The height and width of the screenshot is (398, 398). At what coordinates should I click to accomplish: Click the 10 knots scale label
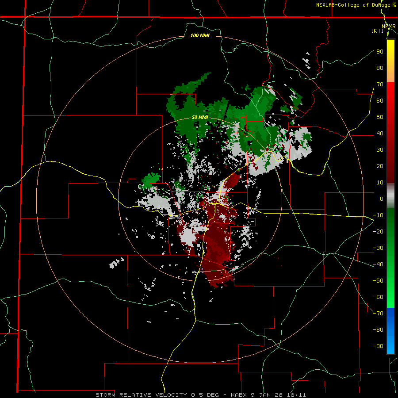[380, 183]
